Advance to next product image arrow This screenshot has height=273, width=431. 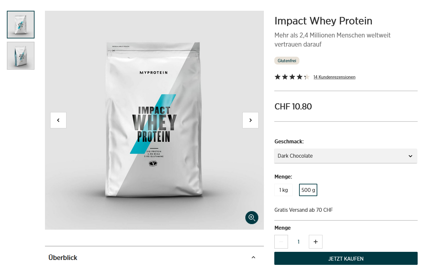point(251,120)
